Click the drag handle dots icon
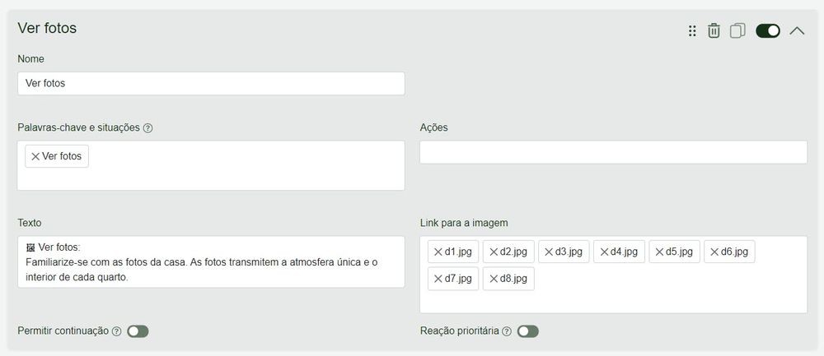This screenshot has width=824, height=356. [692, 31]
